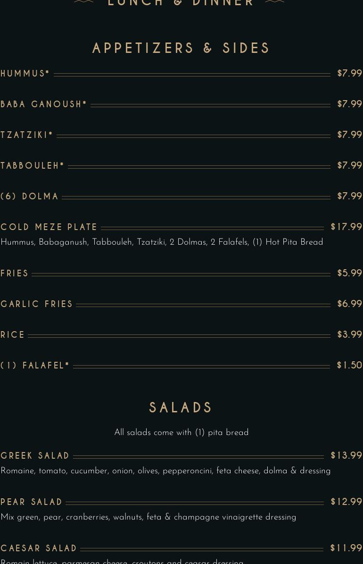This screenshot has height=564, width=363.
Task: Select the Fries side item
Action: 14,273
